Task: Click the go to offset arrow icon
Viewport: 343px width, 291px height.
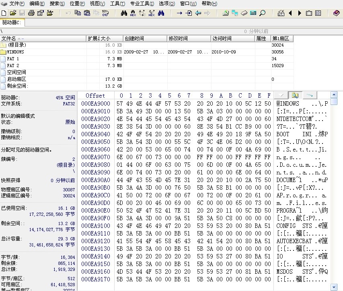Action: 179,13
